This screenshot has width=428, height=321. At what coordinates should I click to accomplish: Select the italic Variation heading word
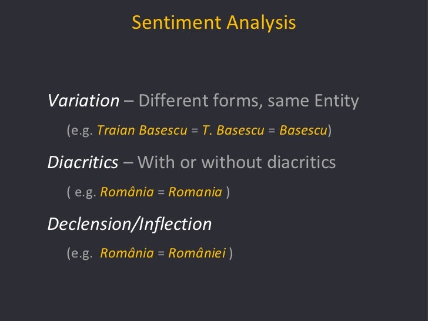[x=83, y=101]
